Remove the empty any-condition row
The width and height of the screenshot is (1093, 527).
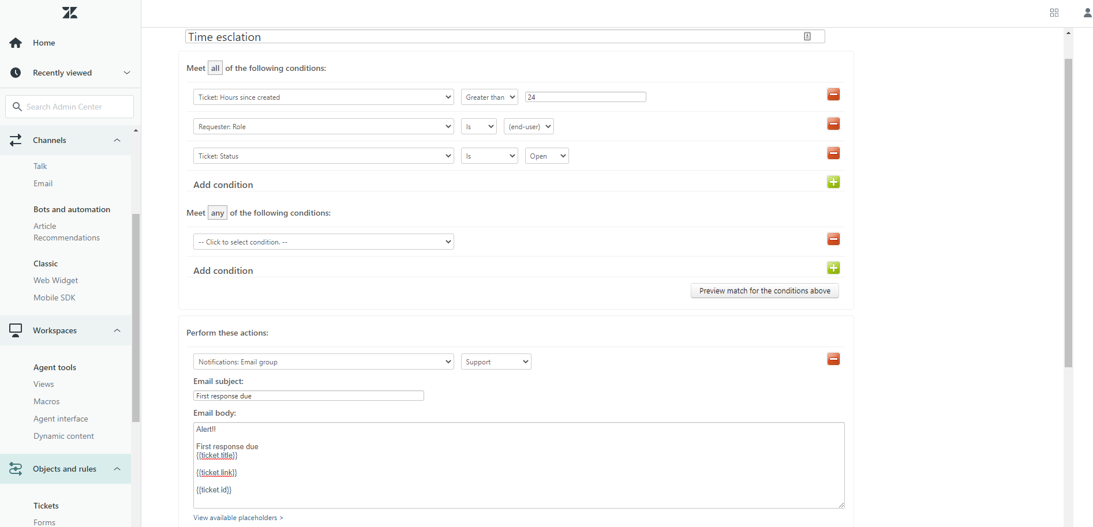click(x=833, y=239)
